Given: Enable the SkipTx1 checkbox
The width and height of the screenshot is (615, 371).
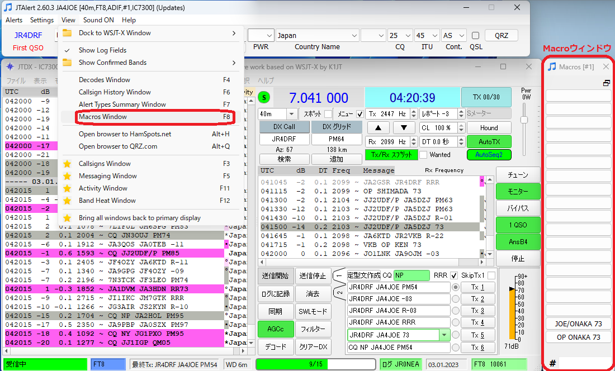Looking at the screenshot, I should point(491,275).
